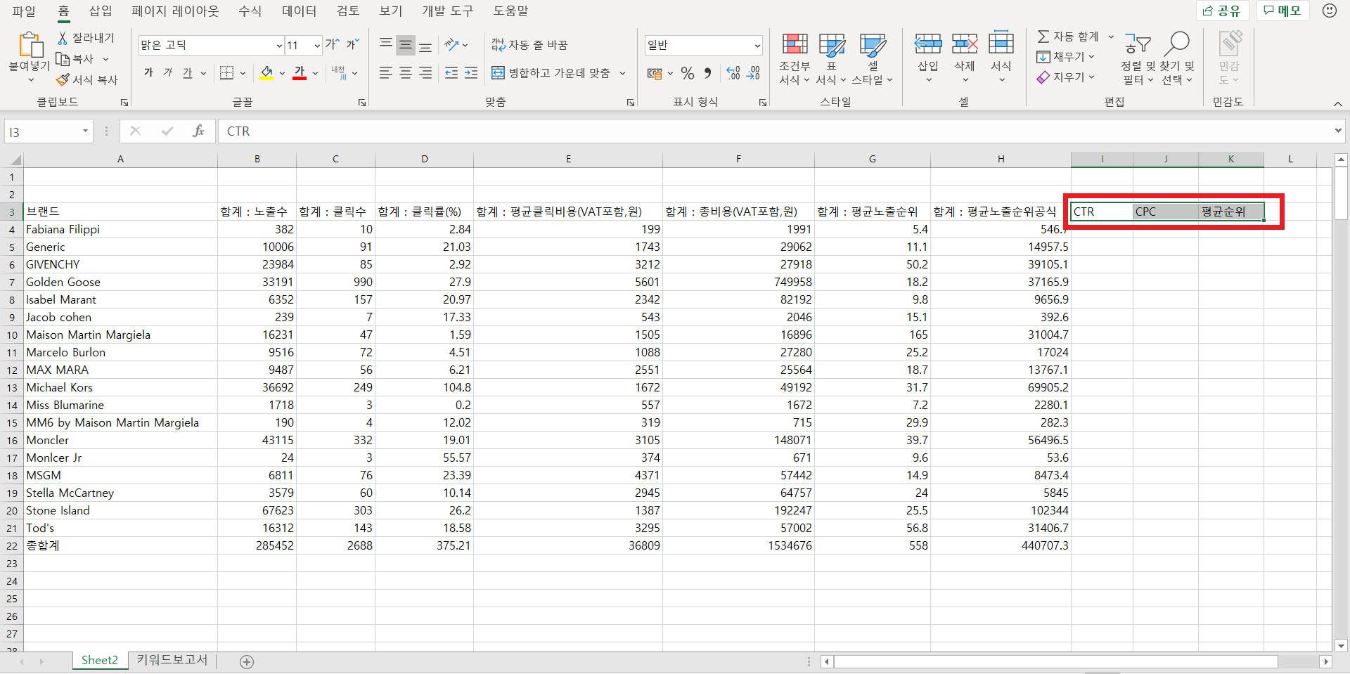Switch to 삽입 ribbon tab
This screenshot has width=1350, height=674.
pyautogui.click(x=101, y=11)
